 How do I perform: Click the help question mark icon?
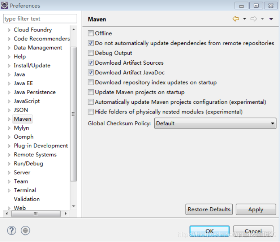click(12, 230)
